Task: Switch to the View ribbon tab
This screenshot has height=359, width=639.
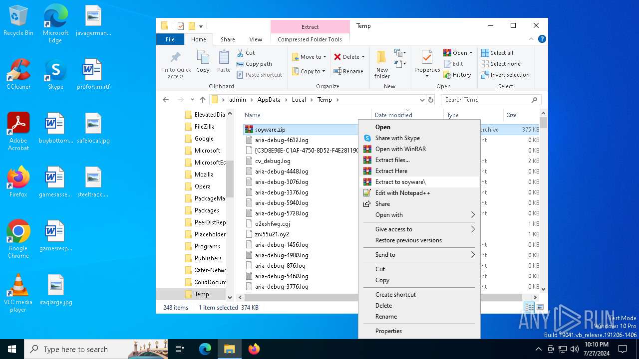Action: [x=256, y=39]
